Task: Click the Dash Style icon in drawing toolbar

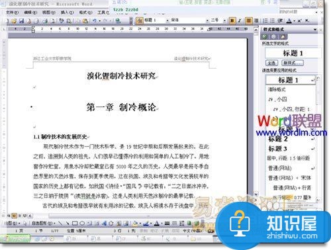Action: tap(174, 224)
